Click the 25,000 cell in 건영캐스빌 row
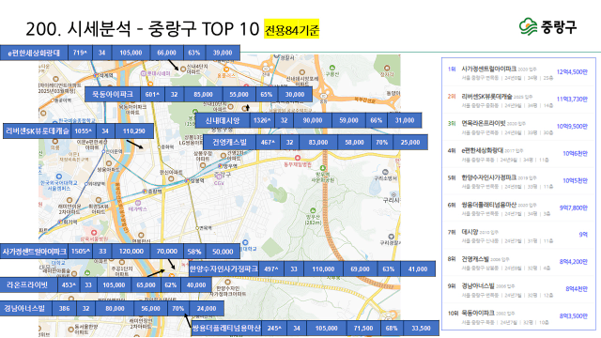Image resolution: width=601 pixels, height=338 pixels. (410, 142)
